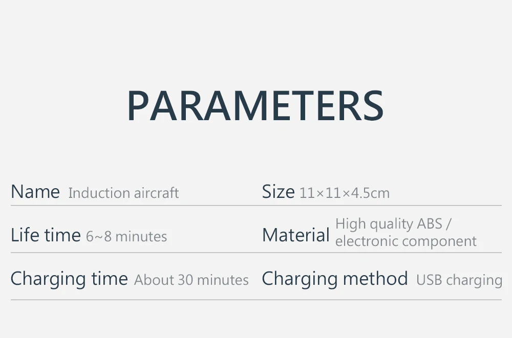This screenshot has height=338, width=512.
Task: Click the PARAMETERS heading
Action: 255,105
